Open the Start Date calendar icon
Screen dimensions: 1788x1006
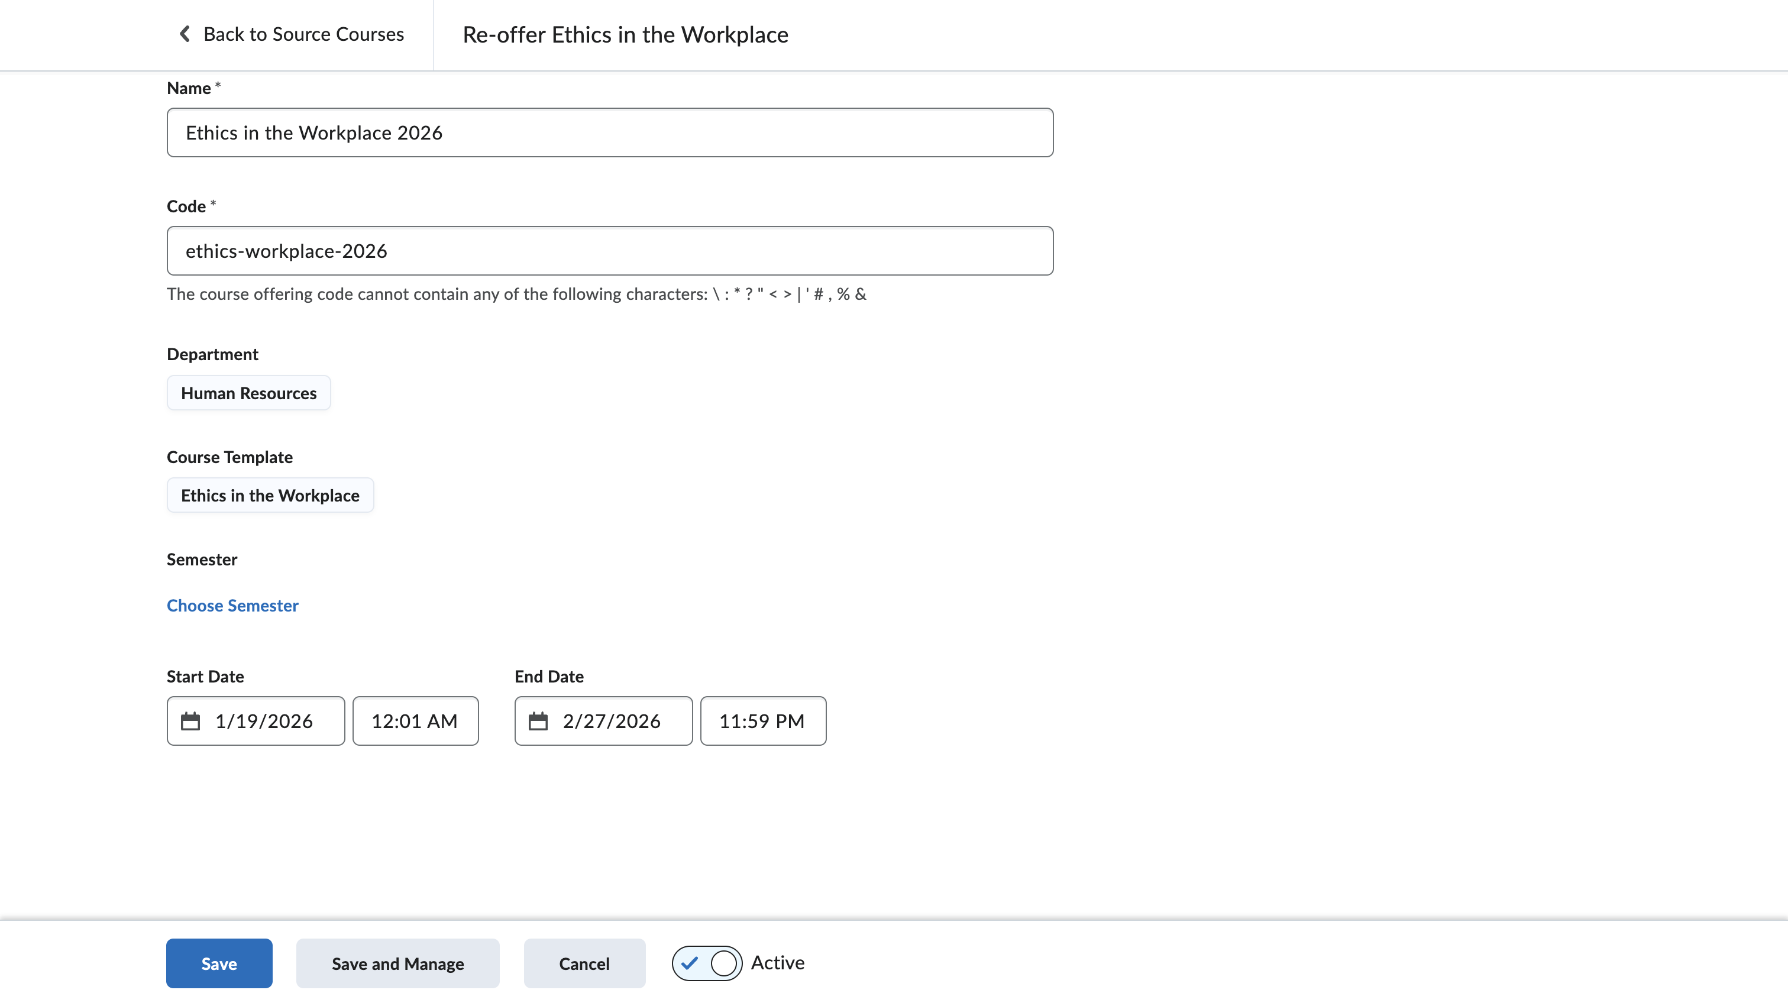click(x=190, y=722)
